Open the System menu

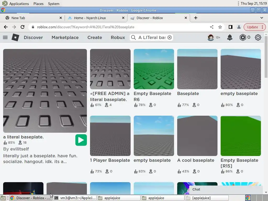[x=54, y=4]
